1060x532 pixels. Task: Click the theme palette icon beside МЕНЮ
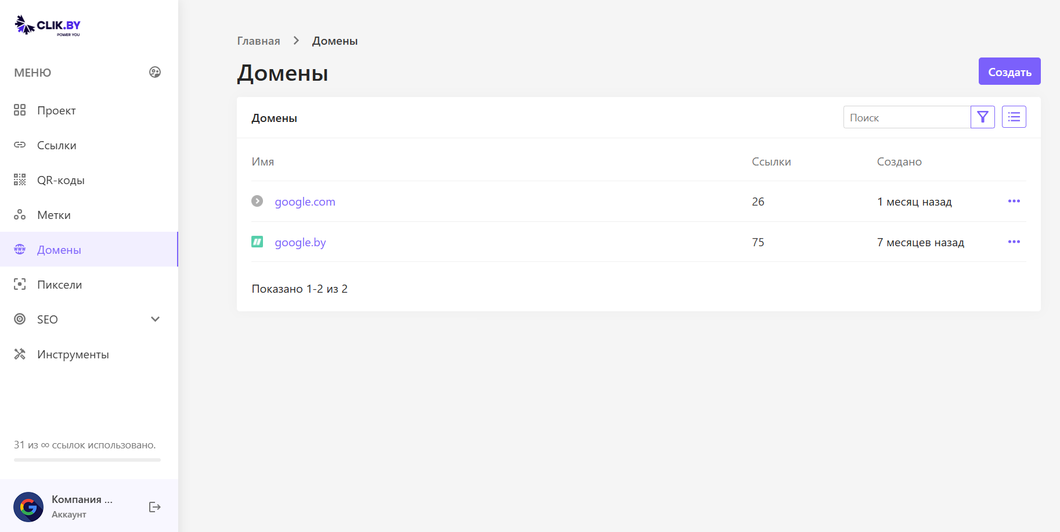pyautogui.click(x=155, y=72)
